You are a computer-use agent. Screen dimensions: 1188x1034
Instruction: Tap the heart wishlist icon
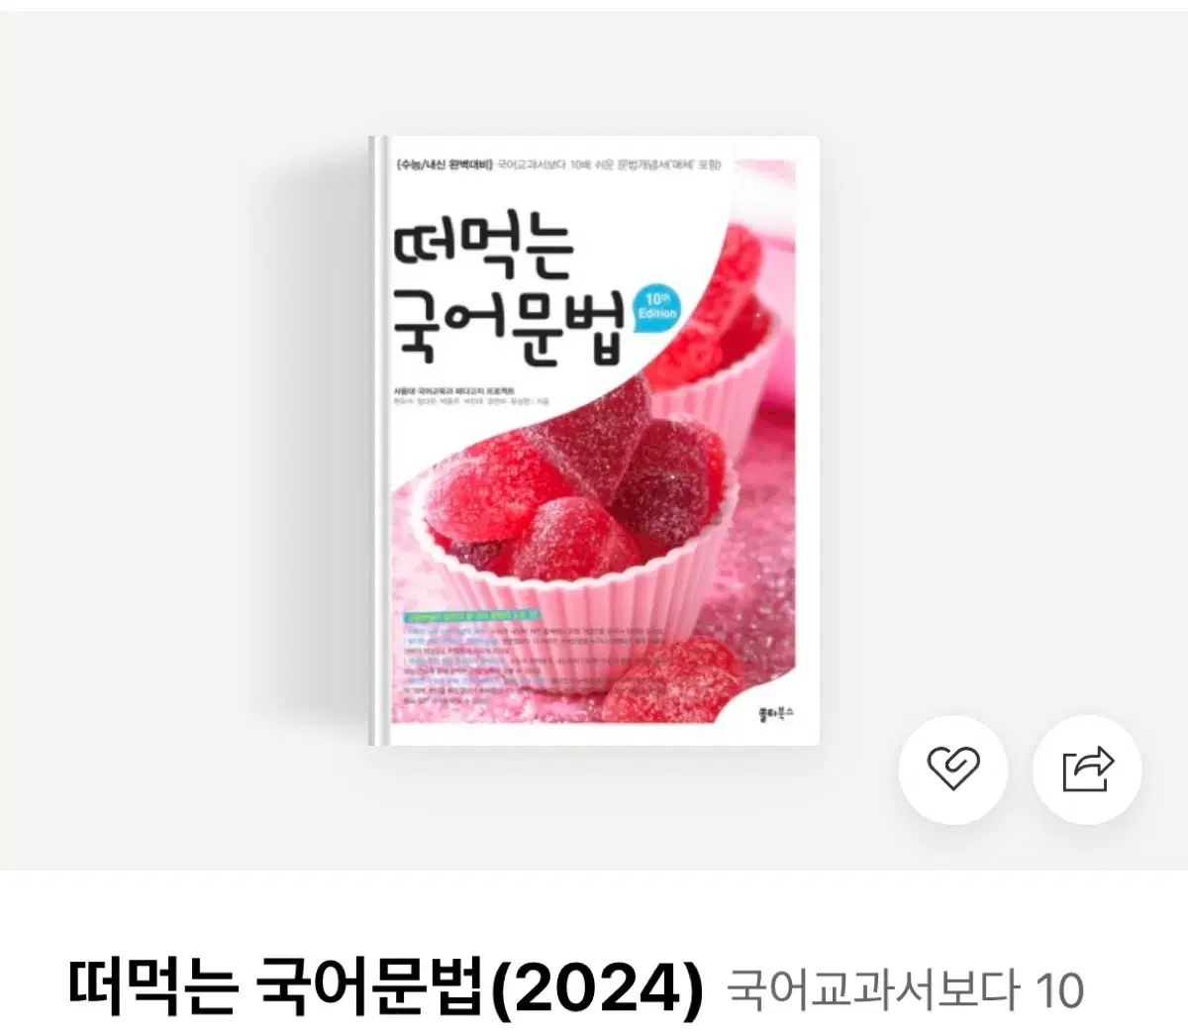coord(952,770)
